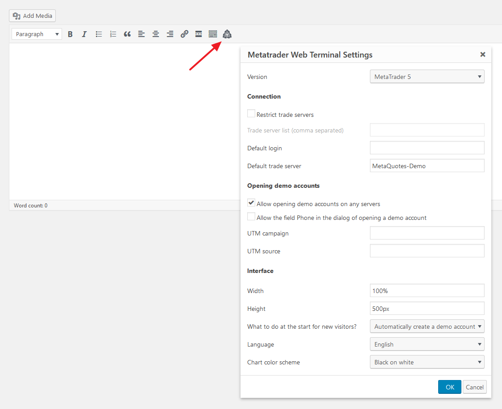Enable the Phone field checkbox for demo accounts
This screenshot has width=502, height=409.
coord(251,217)
